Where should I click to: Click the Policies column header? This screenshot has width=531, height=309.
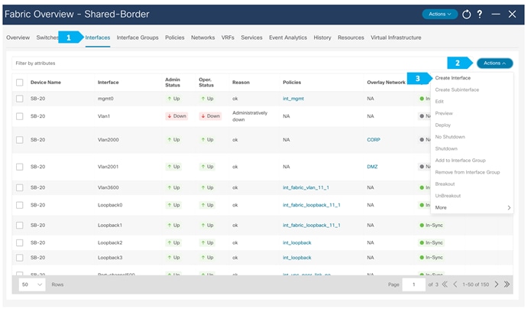[x=292, y=83]
